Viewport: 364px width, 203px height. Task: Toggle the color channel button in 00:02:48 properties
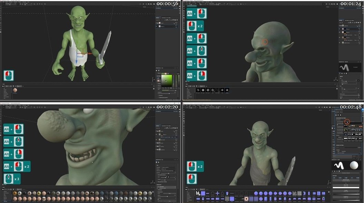(x=334, y=178)
